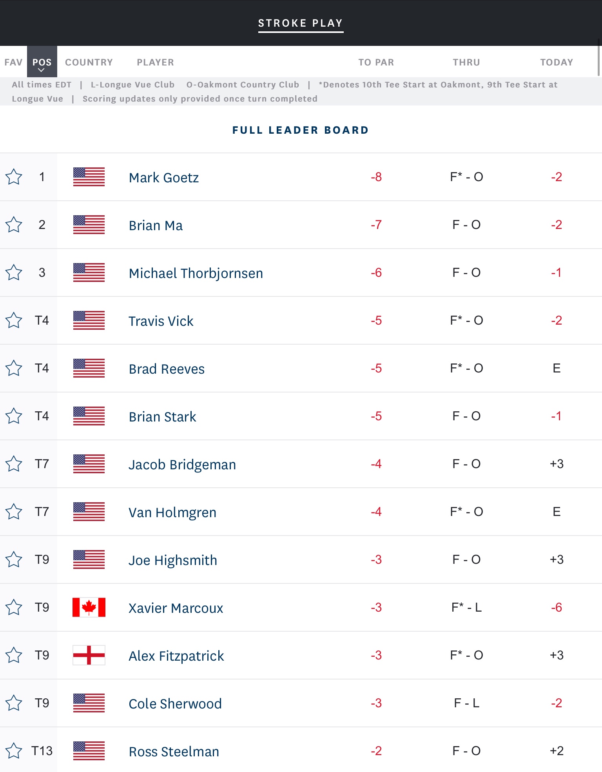Click the star next to Jacob Bridgeman
Image resolution: width=602 pixels, height=772 pixels.
coord(14,464)
